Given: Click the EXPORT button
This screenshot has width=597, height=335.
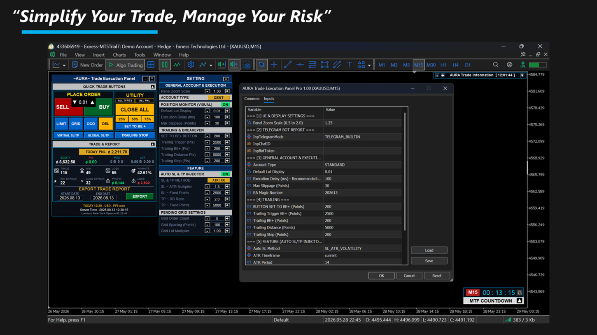Looking at the screenshot, I should [140, 196].
